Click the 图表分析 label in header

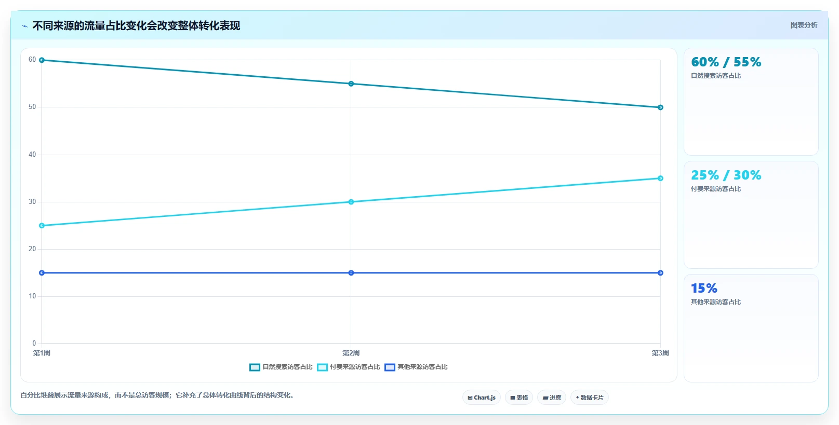(x=804, y=25)
